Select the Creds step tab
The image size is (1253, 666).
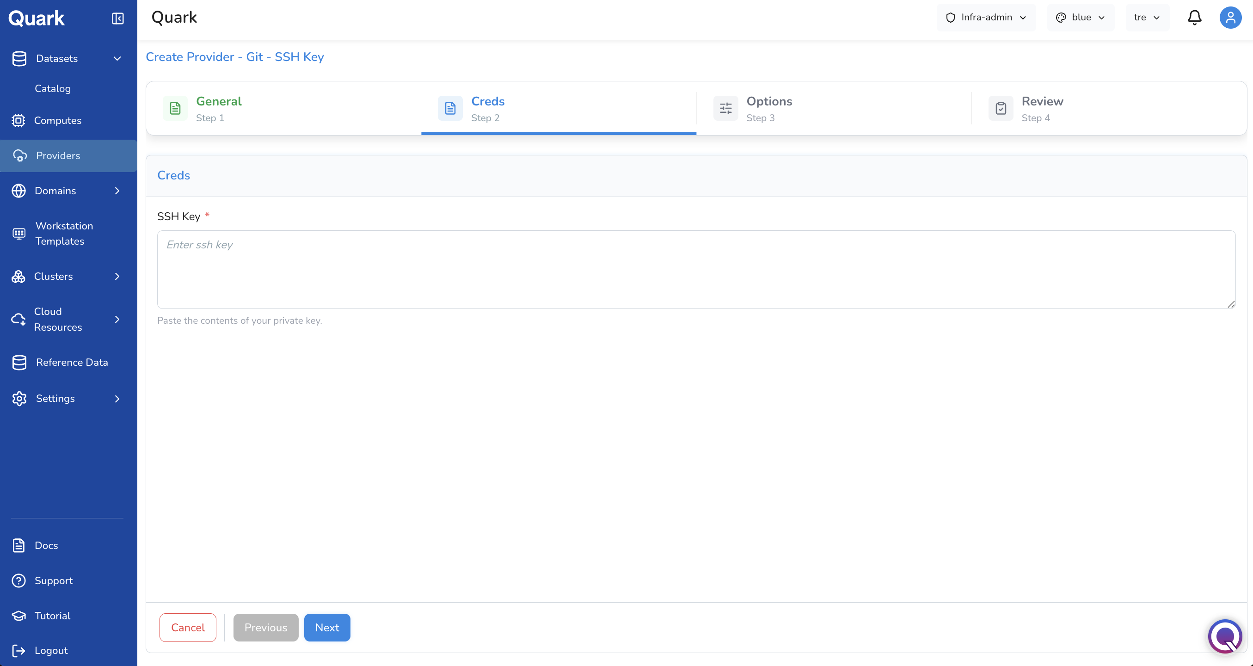point(559,108)
